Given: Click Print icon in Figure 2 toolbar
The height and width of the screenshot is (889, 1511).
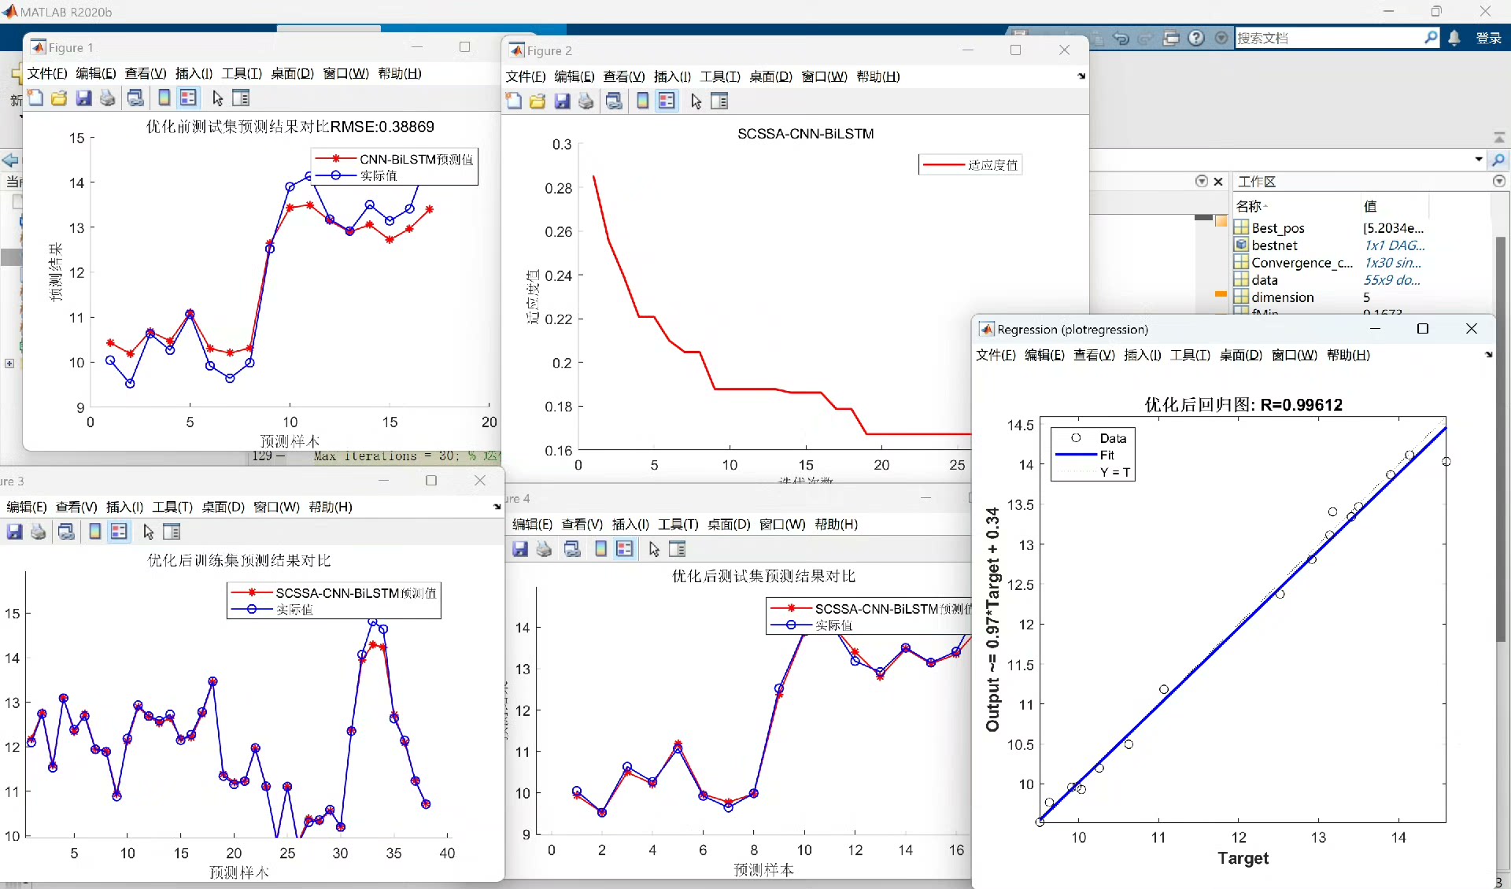Looking at the screenshot, I should (586, 101).
